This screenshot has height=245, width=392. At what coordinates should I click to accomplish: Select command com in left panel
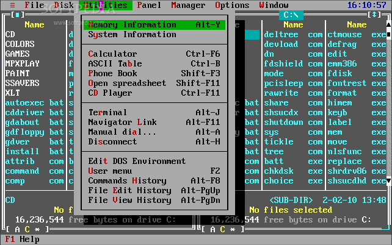(35, 171)
